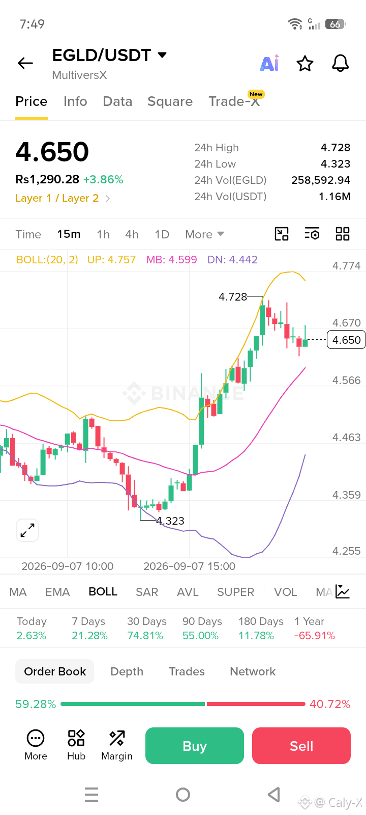Image resolution: width=366 pixels, height=815 pixels.
Task: Open the AI assistant icon
Action: tap(269, 63)
